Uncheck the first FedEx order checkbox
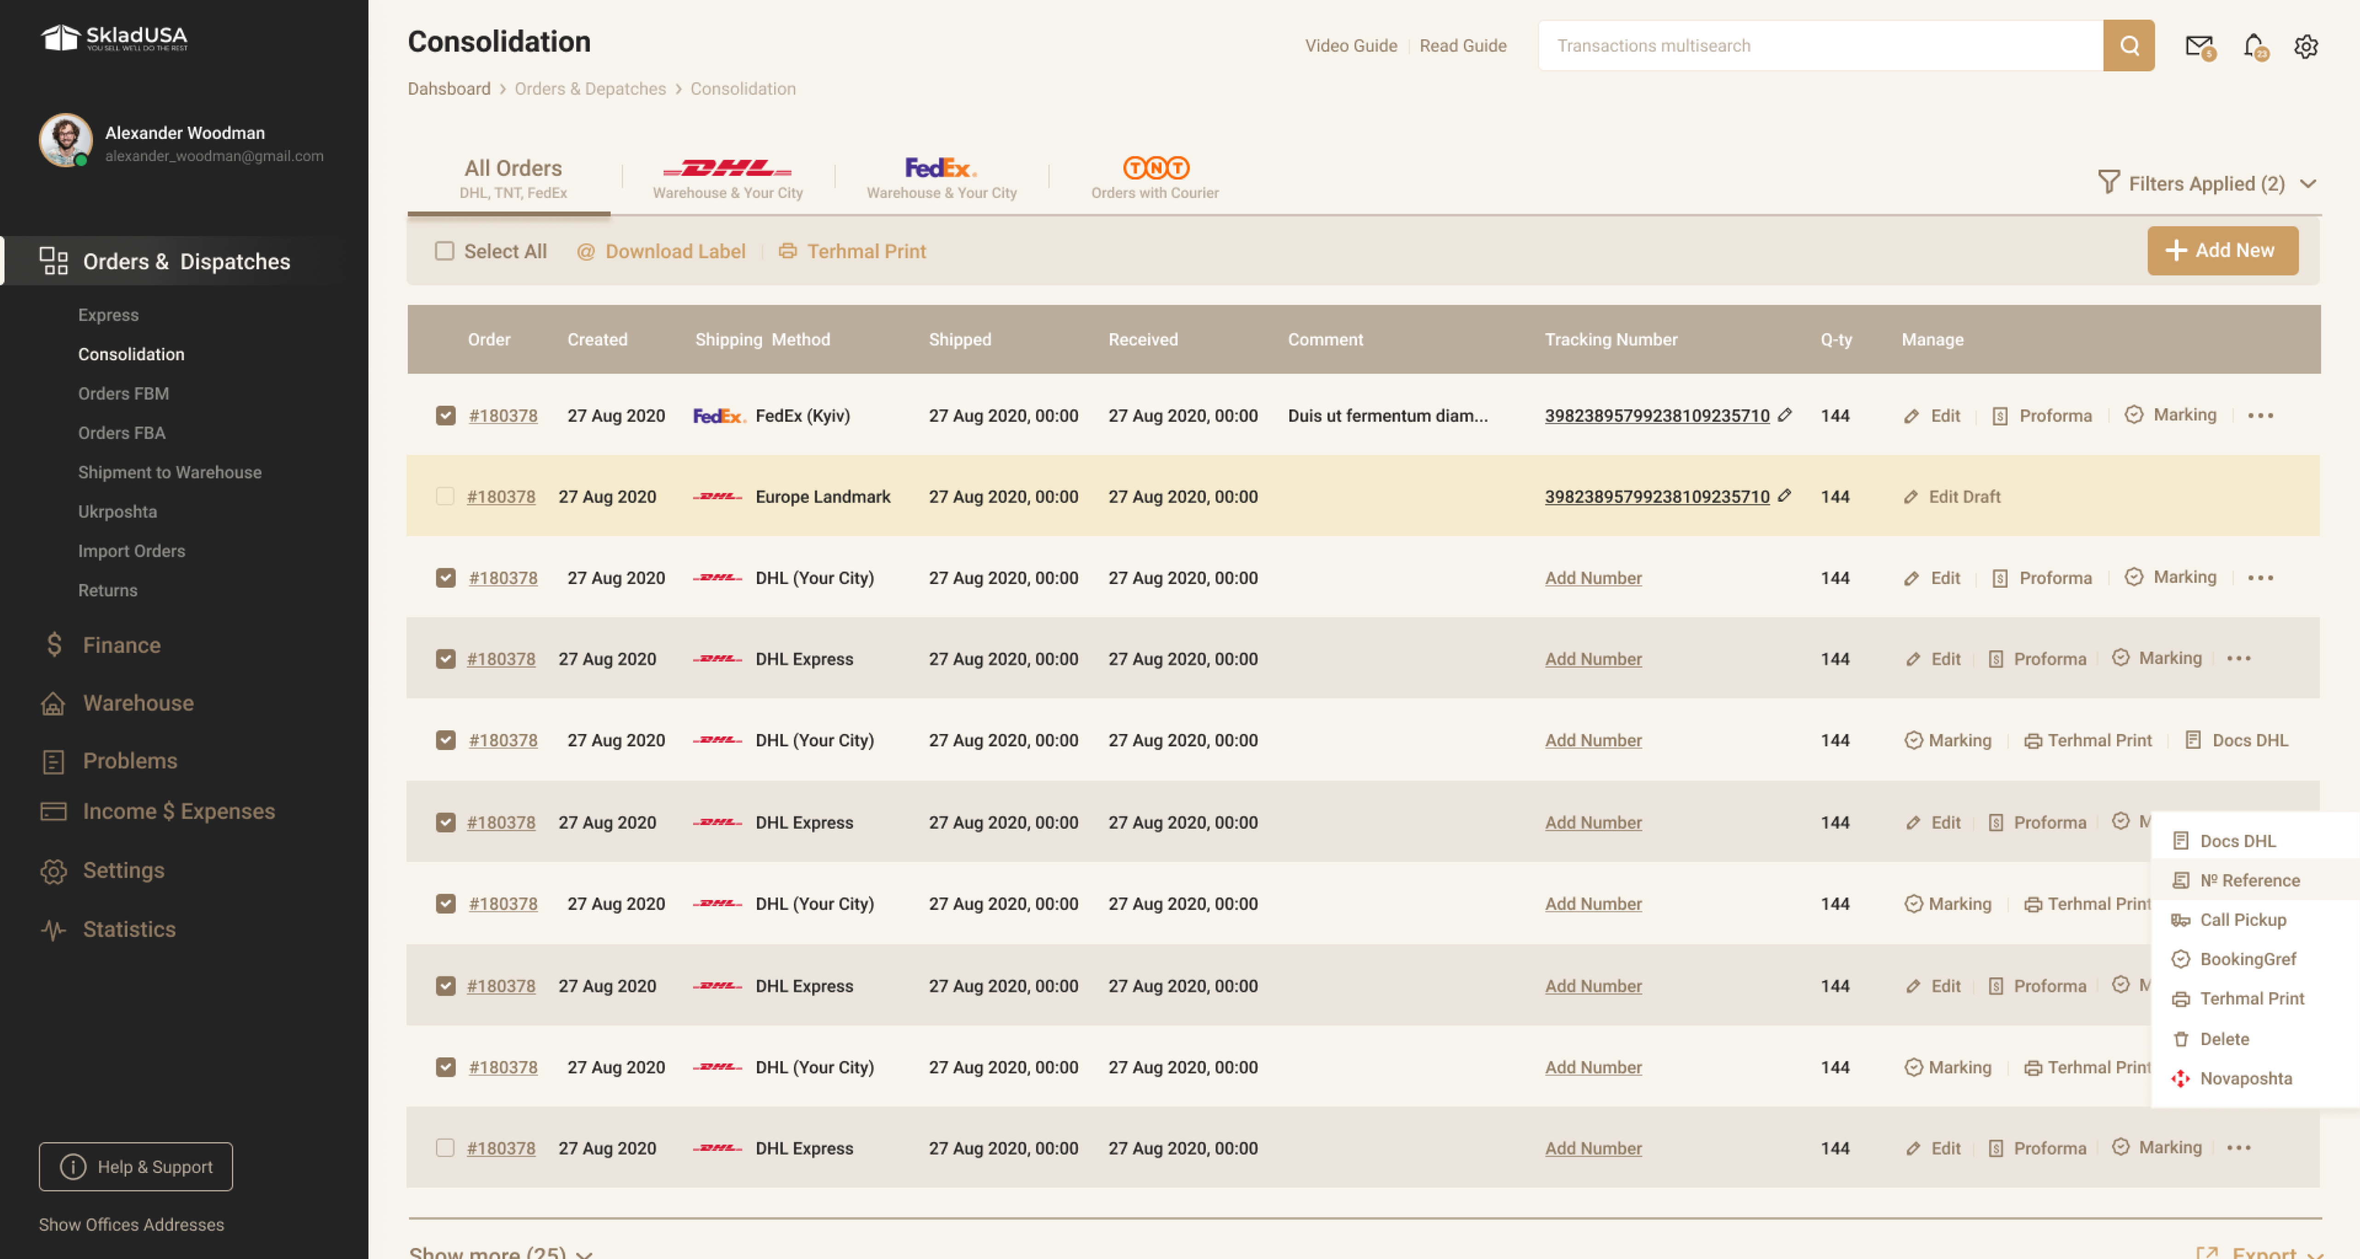 pos(445,415)
